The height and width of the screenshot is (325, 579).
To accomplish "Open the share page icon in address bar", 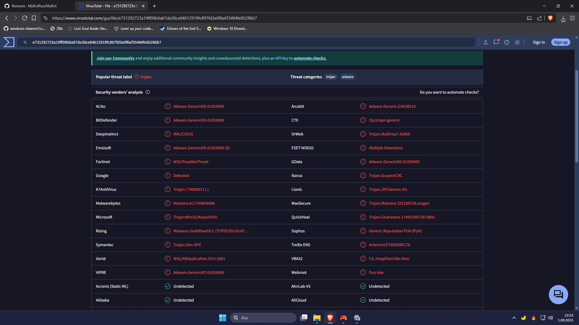I will click(x=539, y=18).
